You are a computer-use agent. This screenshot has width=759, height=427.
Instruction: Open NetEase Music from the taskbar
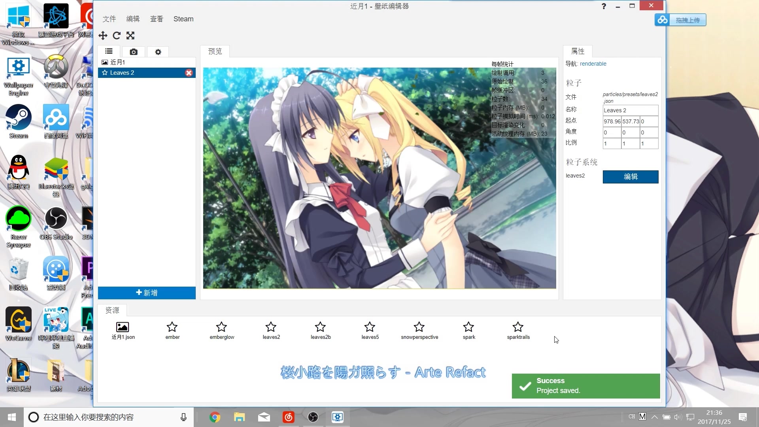289,417
